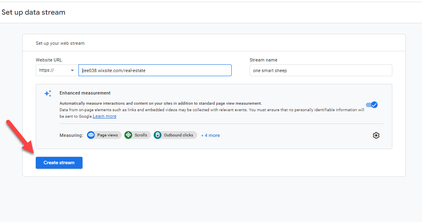Click the Measuring: label

pyautogui.click(x=71, y=135)
